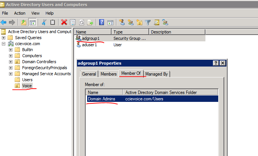
Task: Expand the Managed Service Accounts node
Action: click(x=11, y=74)
